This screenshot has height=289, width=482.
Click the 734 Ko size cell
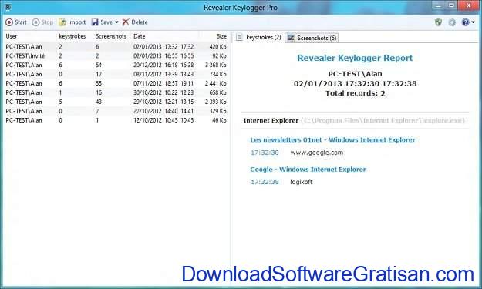(x=218, y=74)
